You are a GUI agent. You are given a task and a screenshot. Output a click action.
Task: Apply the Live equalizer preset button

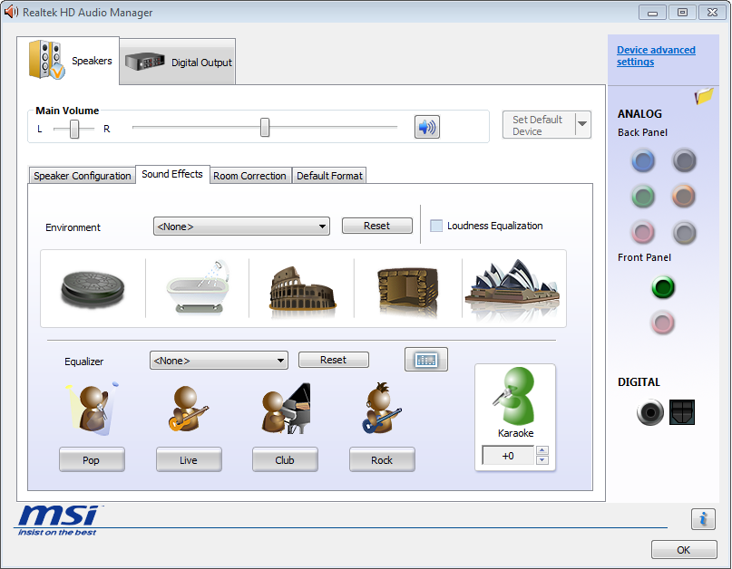[x=189, y=460]
